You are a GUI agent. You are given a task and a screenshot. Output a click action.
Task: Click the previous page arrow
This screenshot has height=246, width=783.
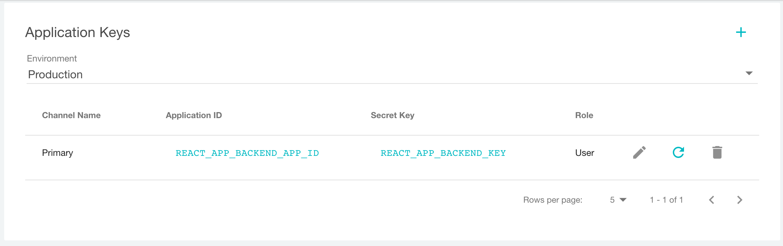point(711,200)
